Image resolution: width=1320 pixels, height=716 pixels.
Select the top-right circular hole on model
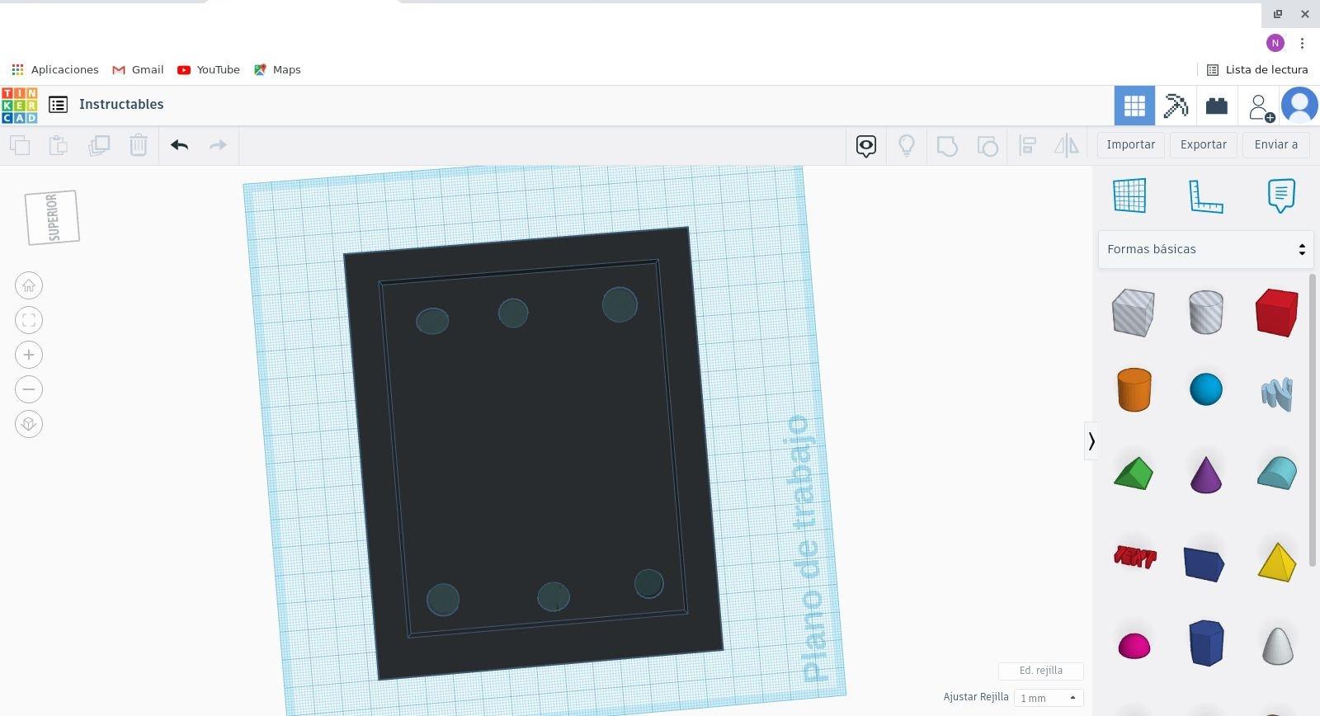tap(620, 304)
